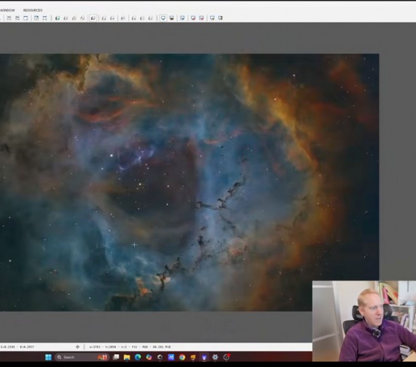This screenshot has height=367, width=416.
Task: Open the yellow sticky notes taskbar app
Action: [193, 357]
